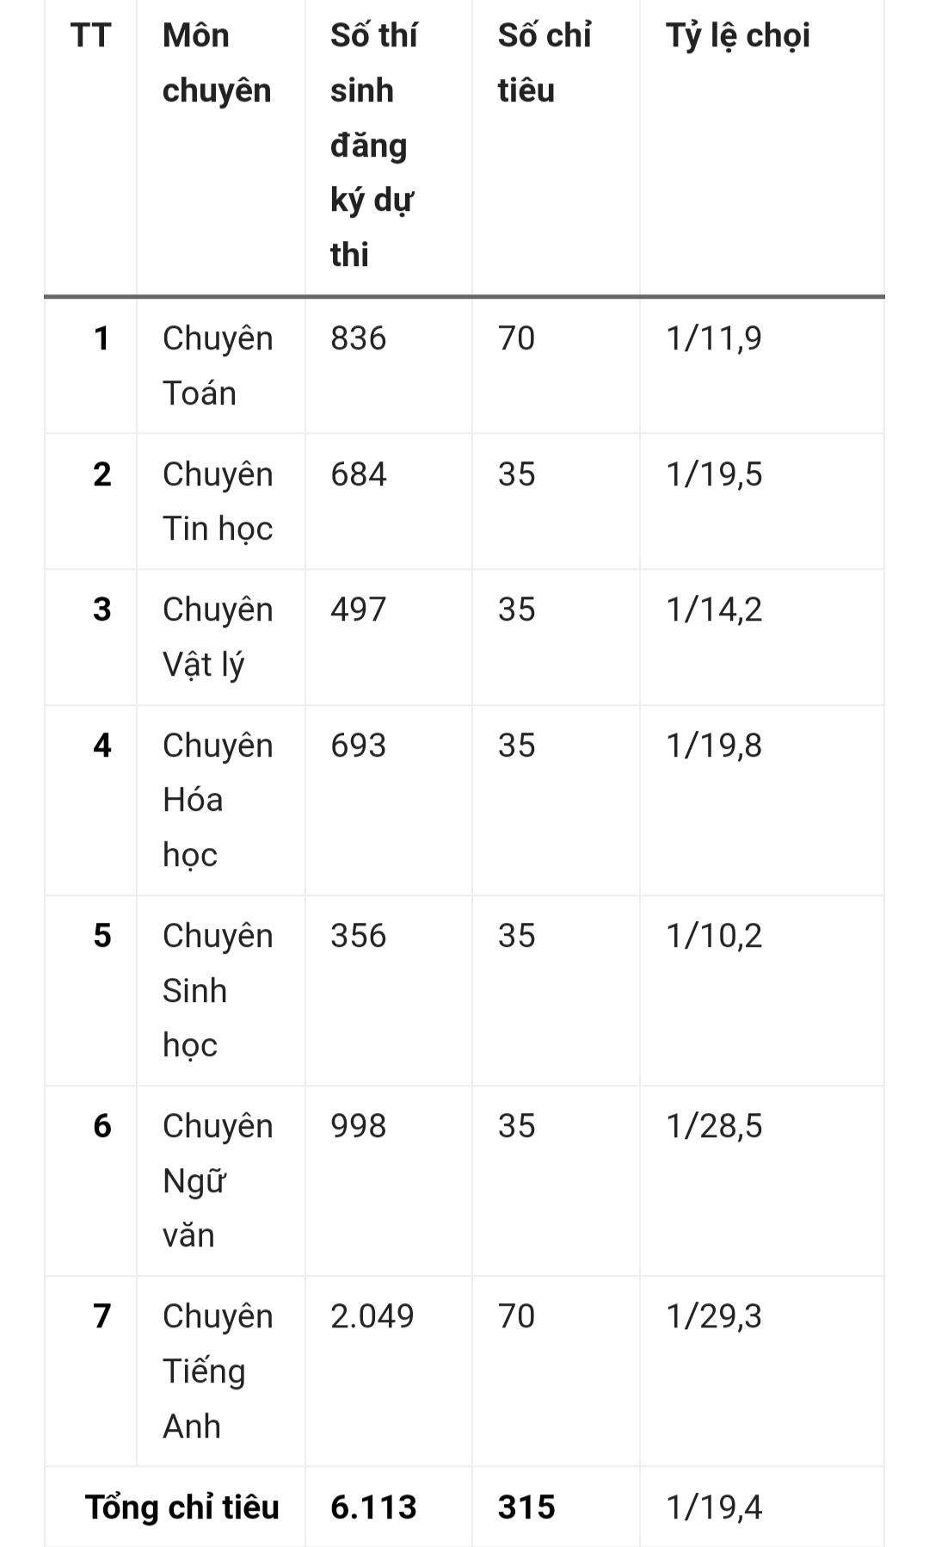Tap the "Số thí sinh đăng ký dự thi" header
Screen dimensions: 929x1547
click(373, 145)
